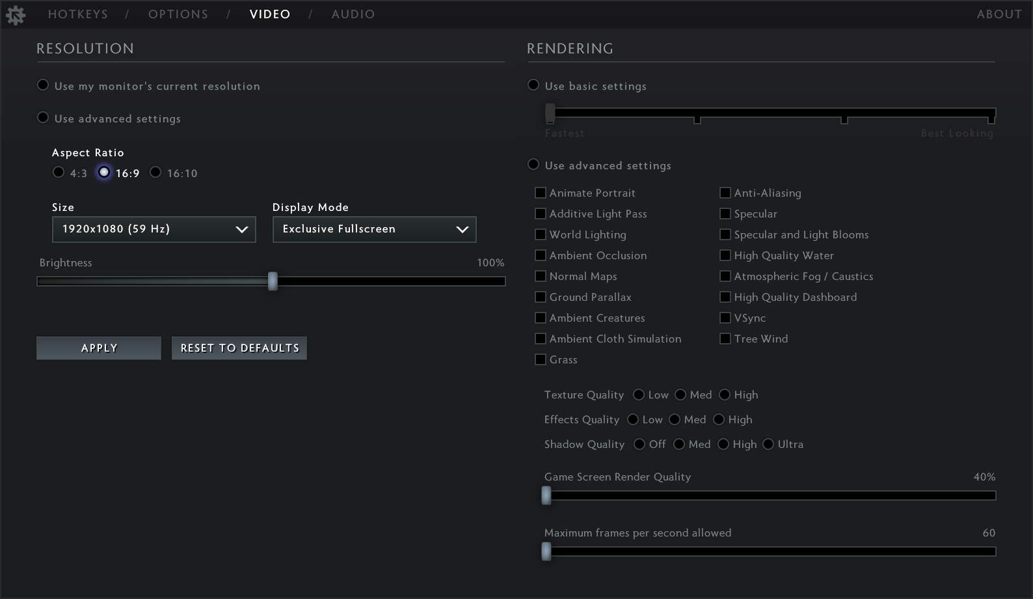Select Use basic settings for rendering
The width and height of the screenshot is (1033, 599).
[x=533, y=85]
